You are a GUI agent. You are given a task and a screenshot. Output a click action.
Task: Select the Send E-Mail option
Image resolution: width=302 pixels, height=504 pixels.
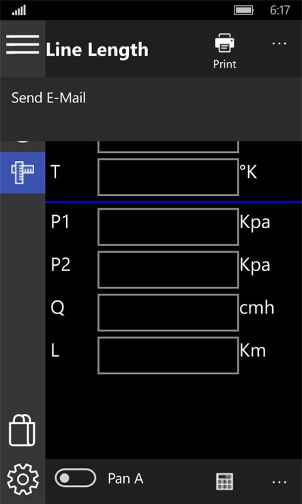(x=48, y=98)
